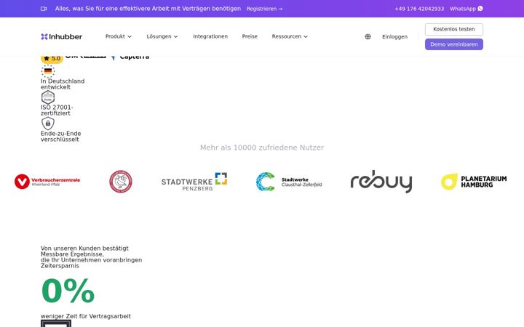Screen dimensions: 524x327
Task: Click the video camera icon in top banner
Action: click(44, 9)
